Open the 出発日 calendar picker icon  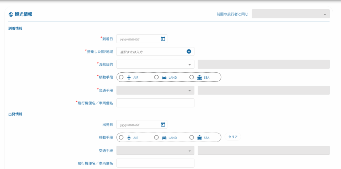163,125
